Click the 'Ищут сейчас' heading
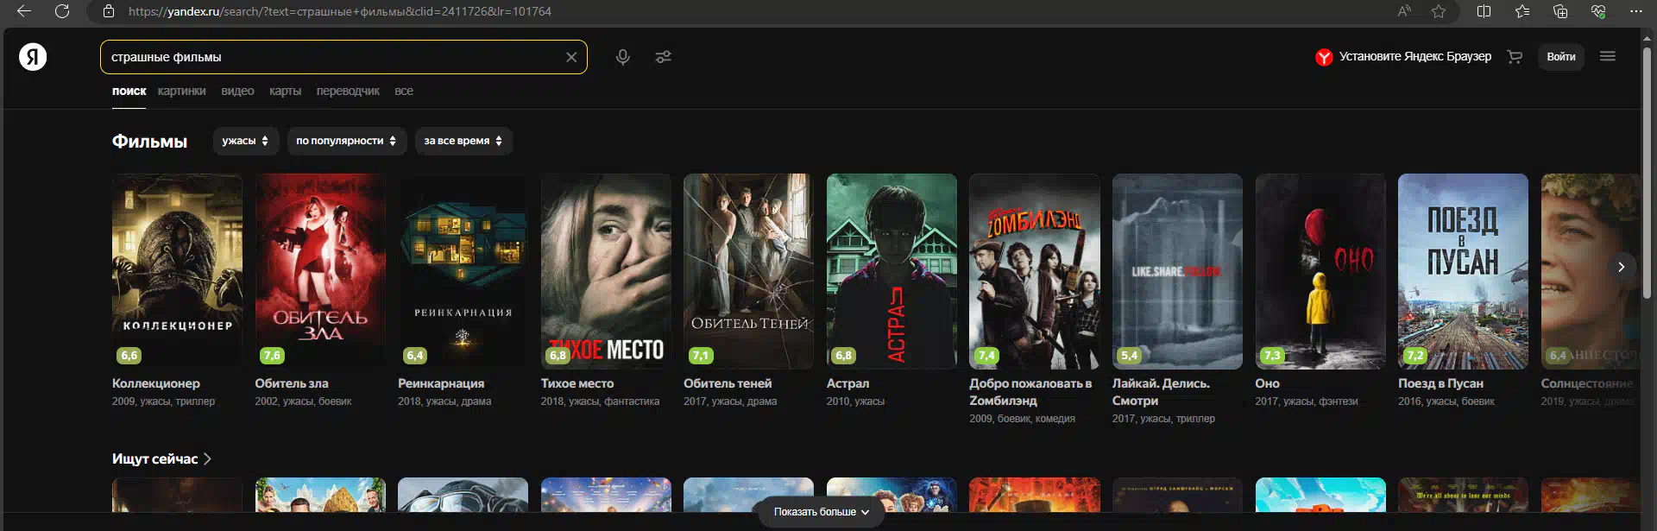 [155, 458]
